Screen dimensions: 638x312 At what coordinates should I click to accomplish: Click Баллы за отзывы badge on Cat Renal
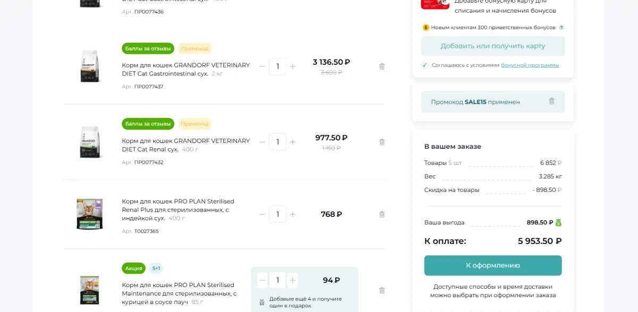tap(148, 124)
